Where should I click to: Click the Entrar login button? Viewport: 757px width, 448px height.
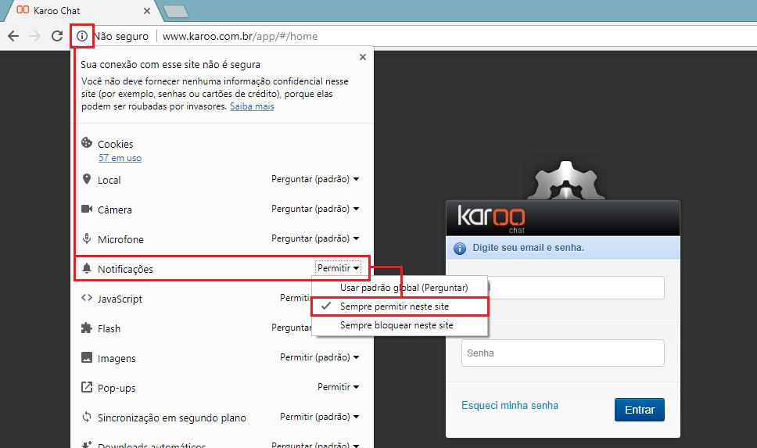pos(639,410)
